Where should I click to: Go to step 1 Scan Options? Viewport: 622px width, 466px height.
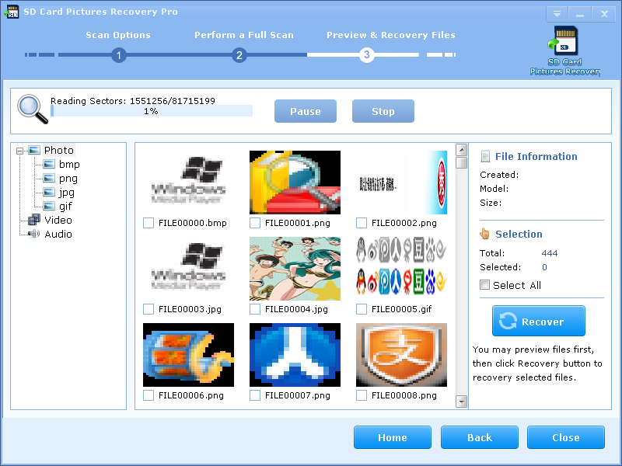pos(119,54)
